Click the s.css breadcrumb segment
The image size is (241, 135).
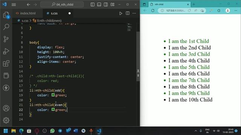[25, 21]
